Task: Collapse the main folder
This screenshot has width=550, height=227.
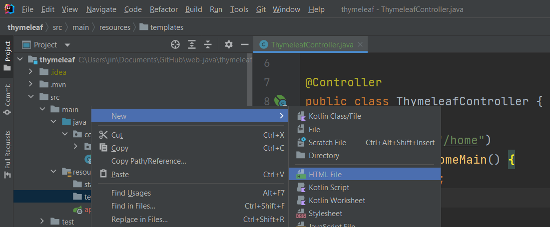Action: [x=42, y=109]
